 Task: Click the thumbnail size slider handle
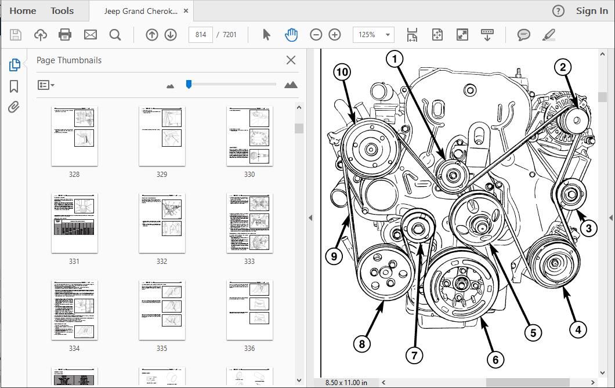pyautogui.click(x=189, y=84)
